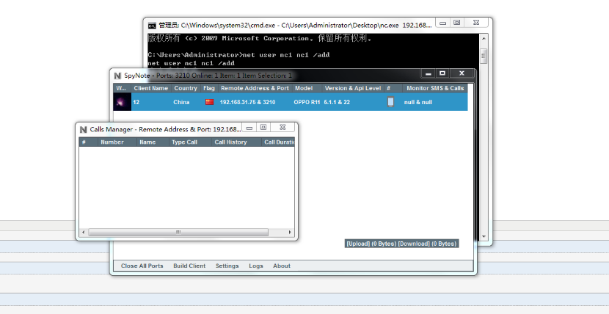Click the 'OPPO R11' model cell
The width and height of the screenshot is (609, 314).
(x=307, y=102)
